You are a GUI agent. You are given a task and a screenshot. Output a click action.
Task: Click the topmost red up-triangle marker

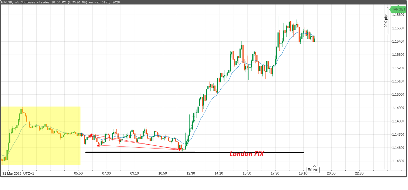[x=91, y=135]
